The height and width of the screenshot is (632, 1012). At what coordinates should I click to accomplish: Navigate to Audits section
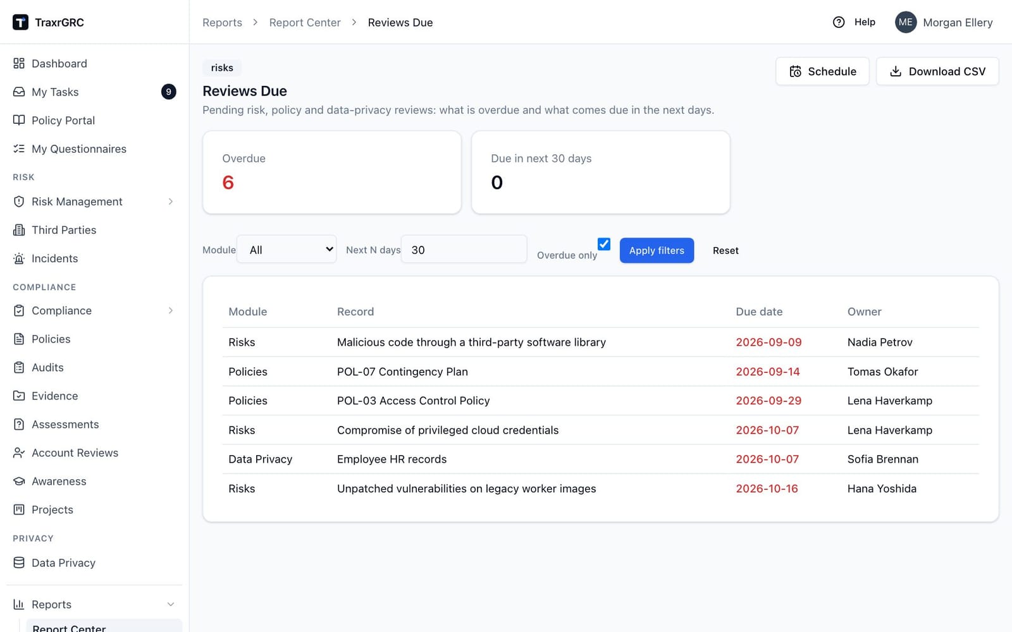coord(94,367)
